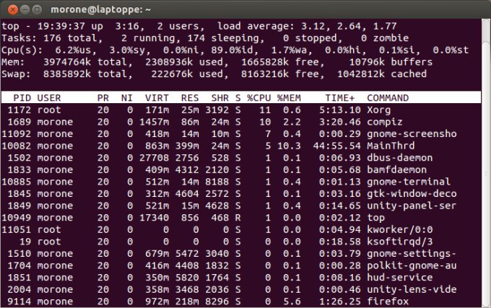Select the PID column header
The image size is (491, 308).
pyautogui.click(x=22, y=98)
